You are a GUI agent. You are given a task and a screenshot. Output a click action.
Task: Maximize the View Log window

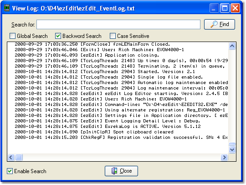[x=225, y=8]
